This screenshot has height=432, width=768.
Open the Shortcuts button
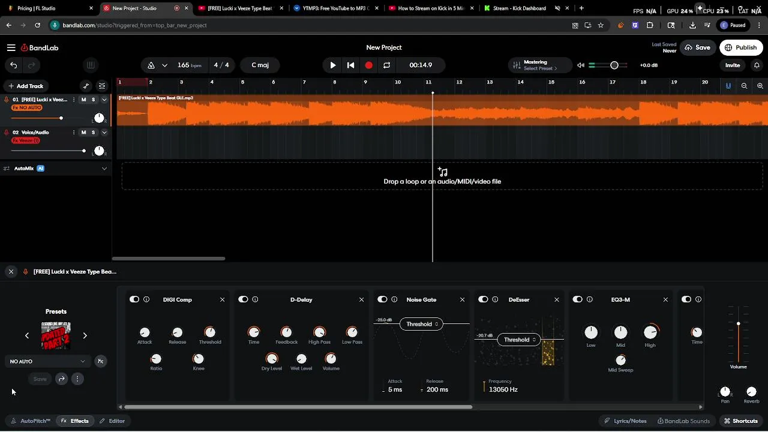740,421
